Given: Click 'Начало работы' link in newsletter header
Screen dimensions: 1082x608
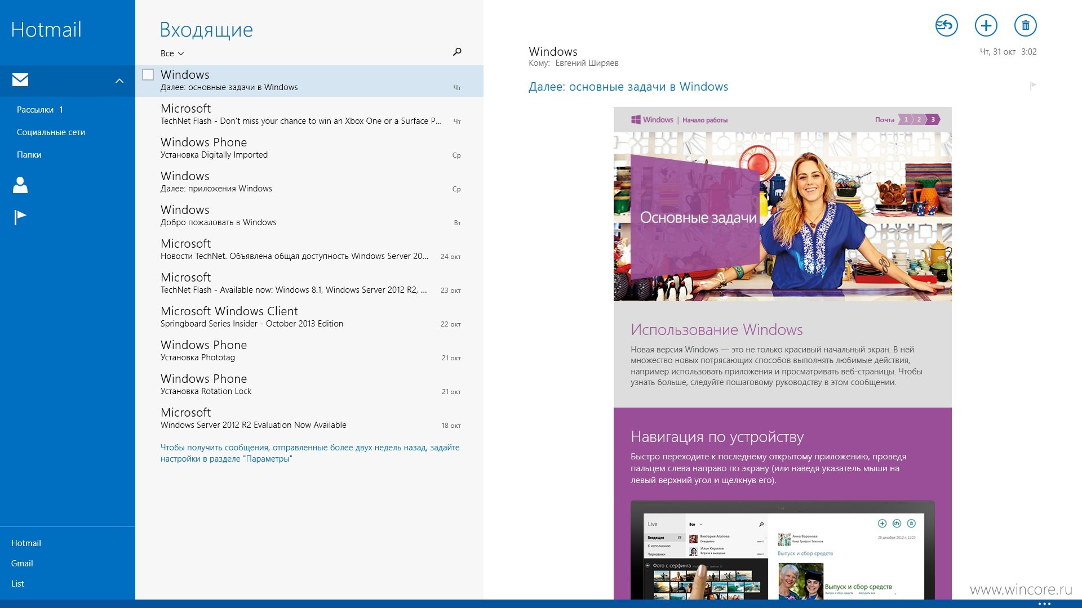Looking at the screenshot, I should 704,120.
